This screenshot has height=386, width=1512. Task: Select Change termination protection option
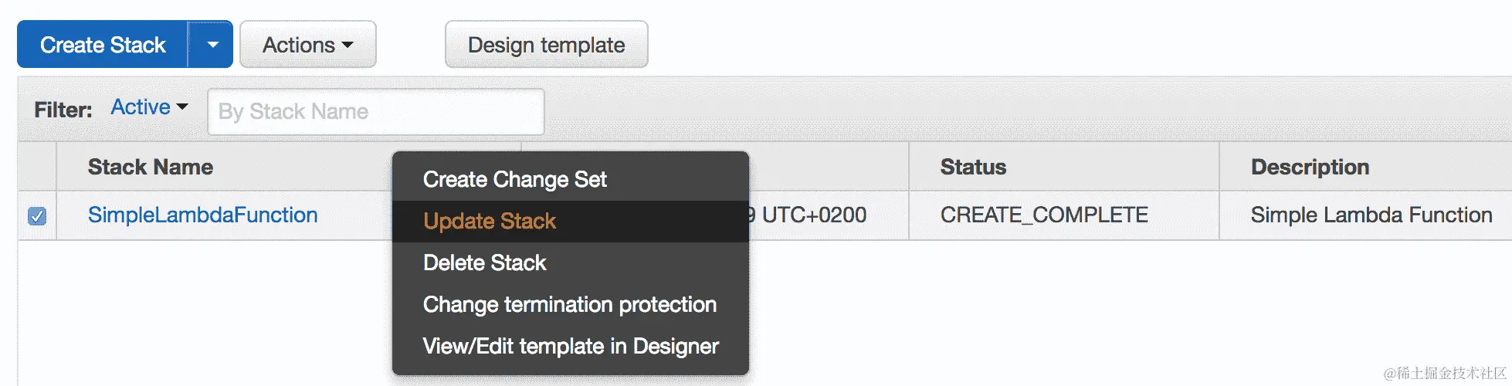coord(569,305)
